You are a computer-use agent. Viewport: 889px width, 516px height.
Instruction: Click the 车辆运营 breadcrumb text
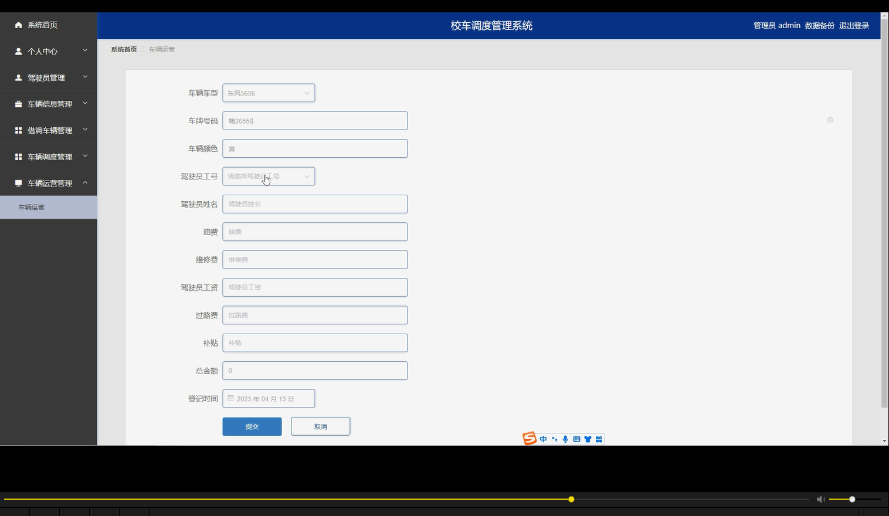[162, 49]
